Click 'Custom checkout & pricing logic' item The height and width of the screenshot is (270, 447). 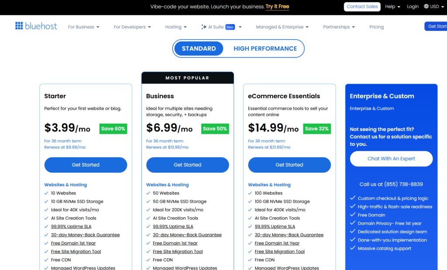tap(393, 198)
